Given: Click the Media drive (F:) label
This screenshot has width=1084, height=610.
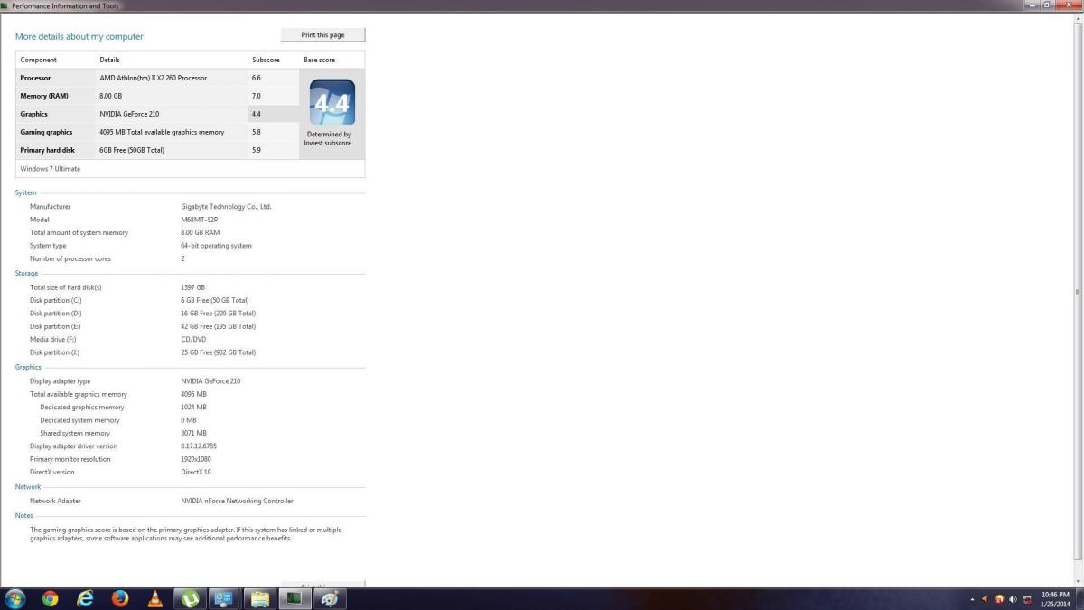Looking at the screenshot, I should point(52,339).
